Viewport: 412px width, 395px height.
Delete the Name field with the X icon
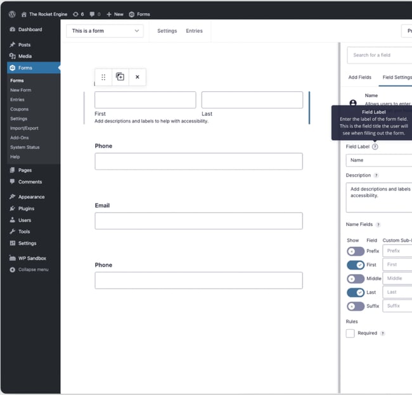point(137,77)
